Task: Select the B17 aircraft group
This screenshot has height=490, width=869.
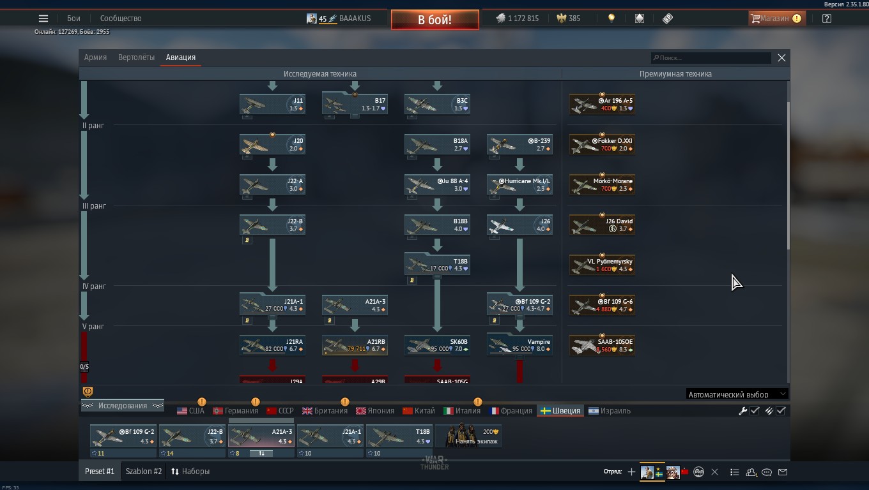Action: pos(355,104)
